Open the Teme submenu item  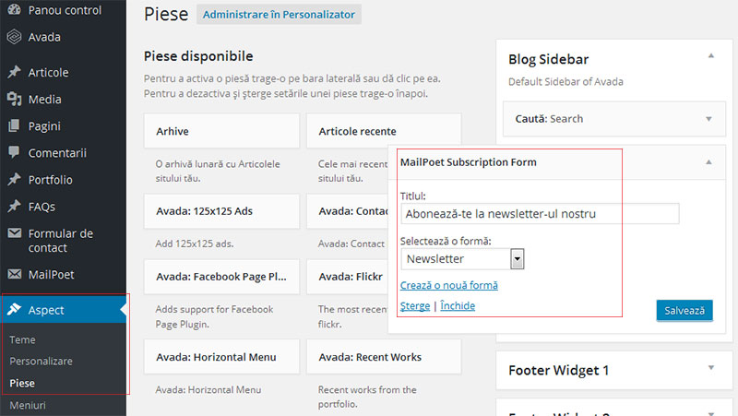(x=22, y=339)
